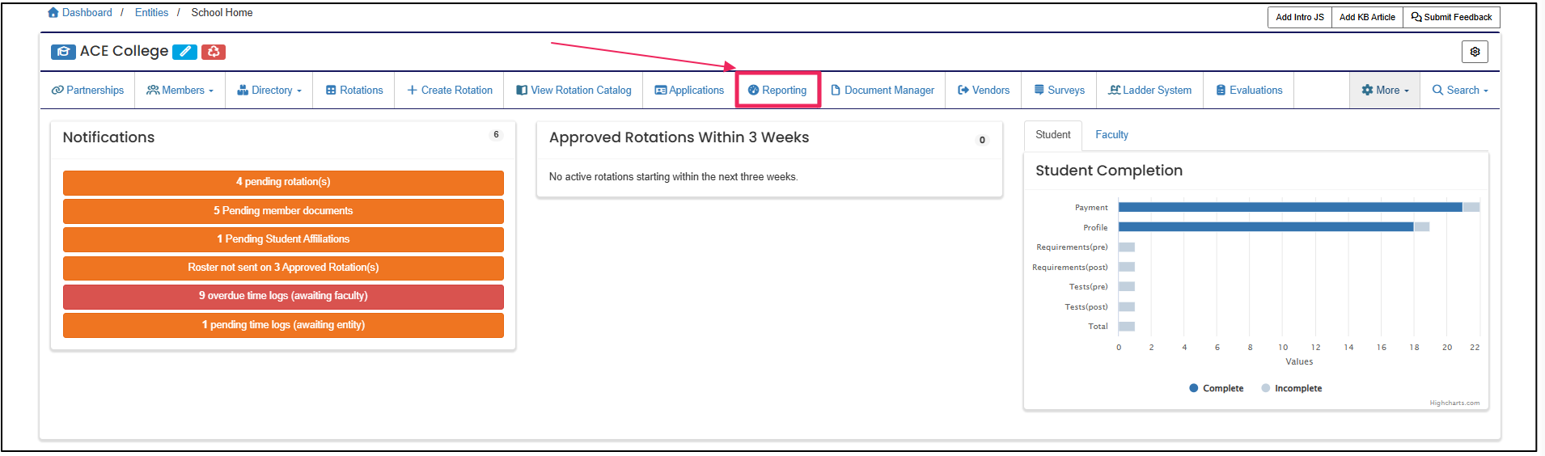
Task: Open Dashboard breadcrumb link
Action: coord(87,13)
